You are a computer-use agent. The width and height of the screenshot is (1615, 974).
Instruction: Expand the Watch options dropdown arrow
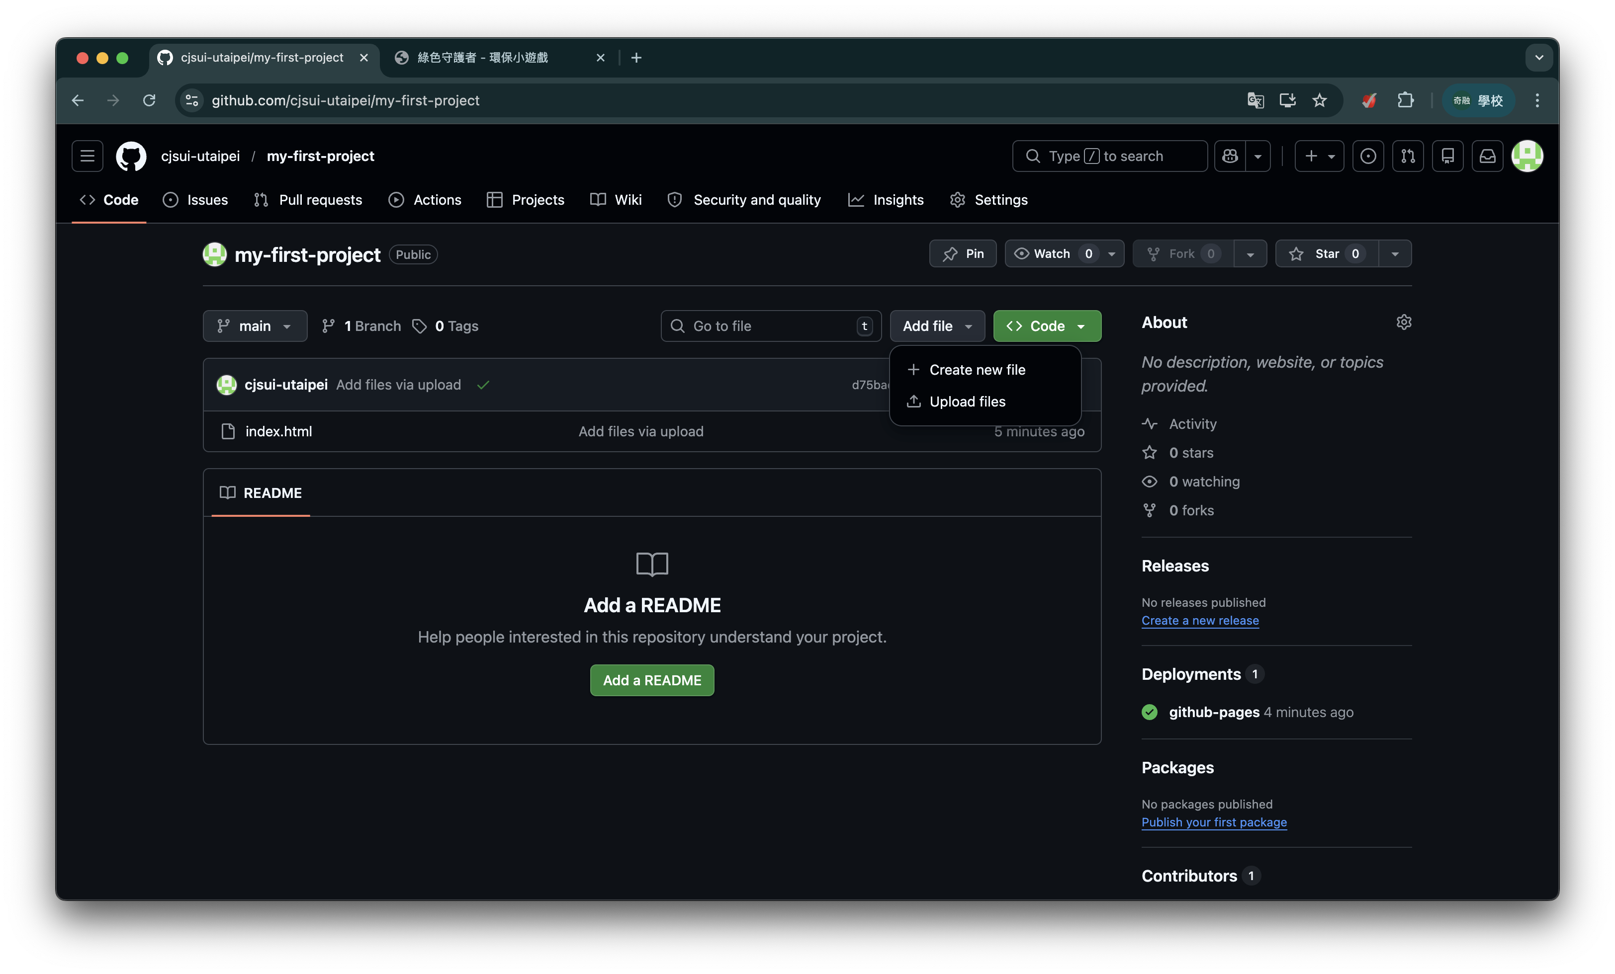[1112, 253]
